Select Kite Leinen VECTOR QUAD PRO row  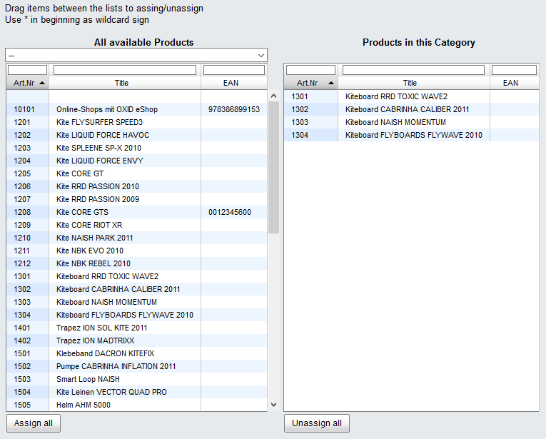coord(136,393)
